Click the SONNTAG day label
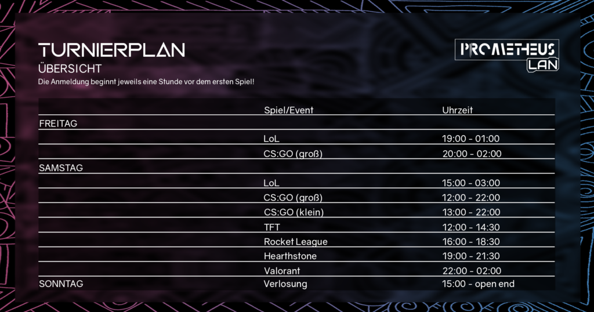 point(61,284)
